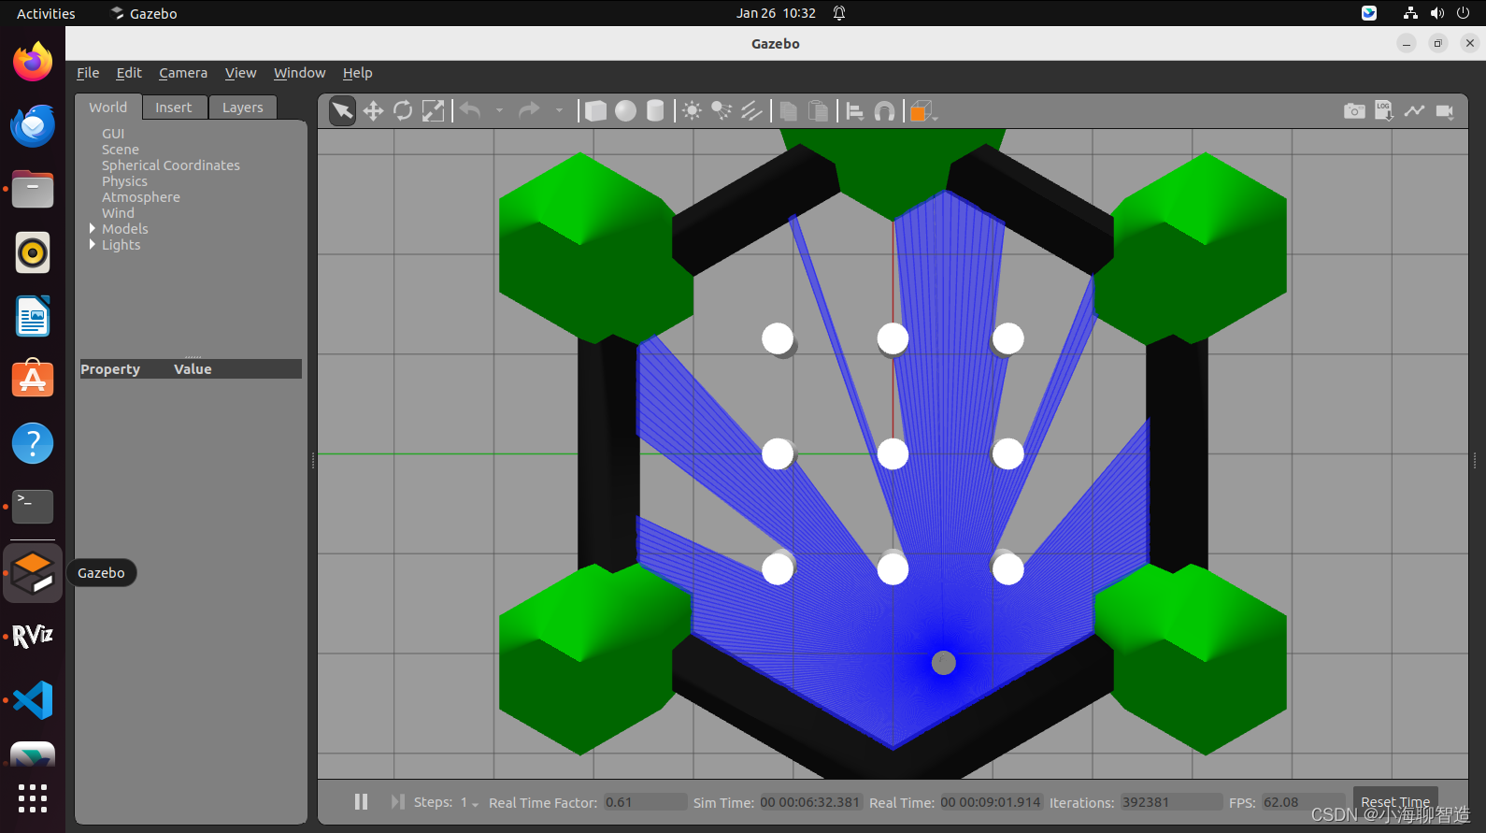Open Firefox from the dock

point(33,63)
